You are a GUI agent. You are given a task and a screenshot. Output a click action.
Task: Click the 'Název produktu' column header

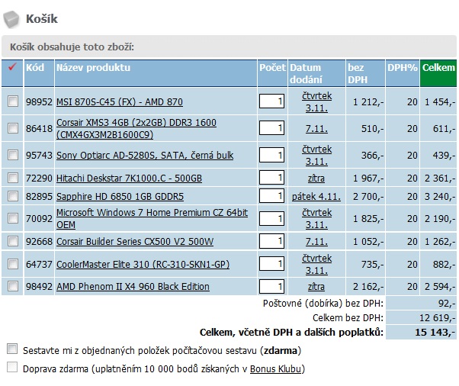click(x=156, y=73)
